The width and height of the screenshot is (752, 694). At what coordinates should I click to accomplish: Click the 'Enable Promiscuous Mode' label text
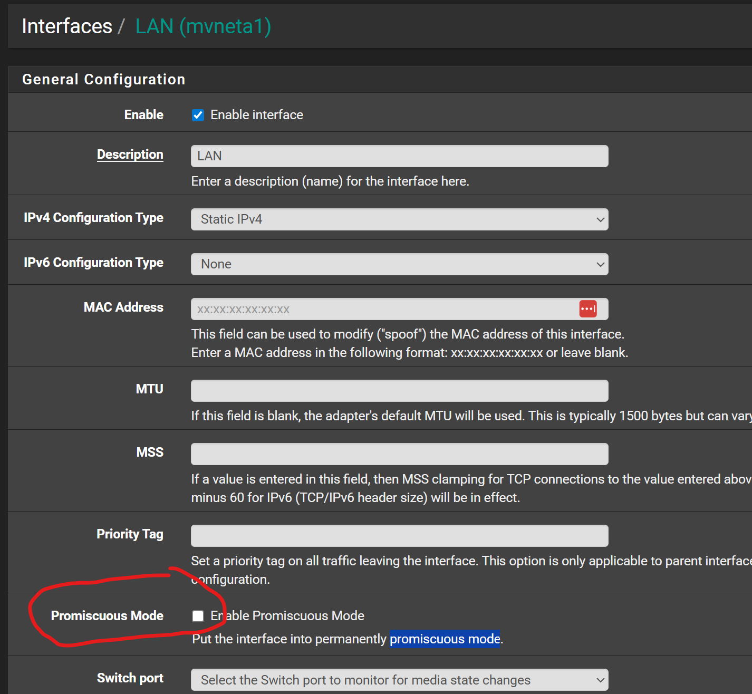point(287,616)
